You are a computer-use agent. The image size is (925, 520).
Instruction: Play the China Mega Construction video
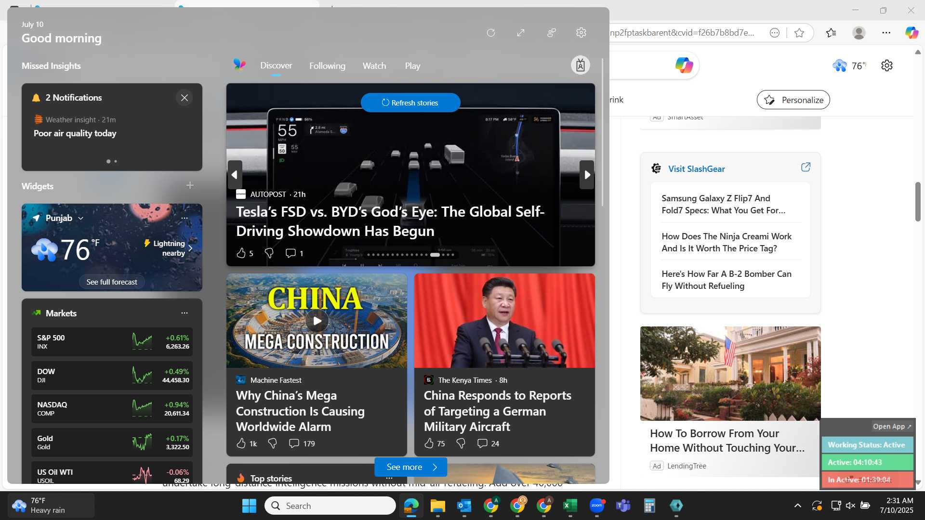point(317,321)
